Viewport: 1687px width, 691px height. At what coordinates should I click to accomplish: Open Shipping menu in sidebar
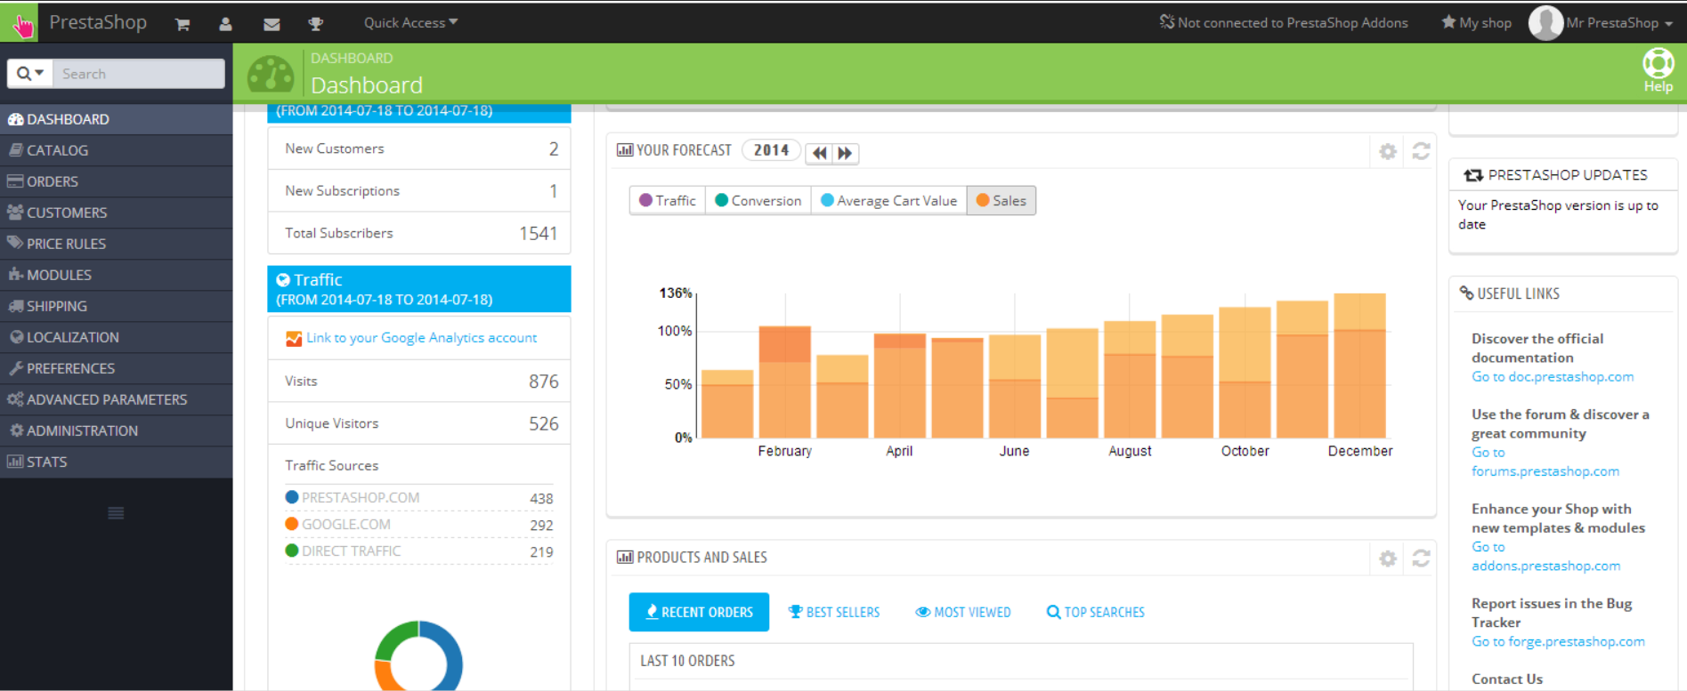116,306
